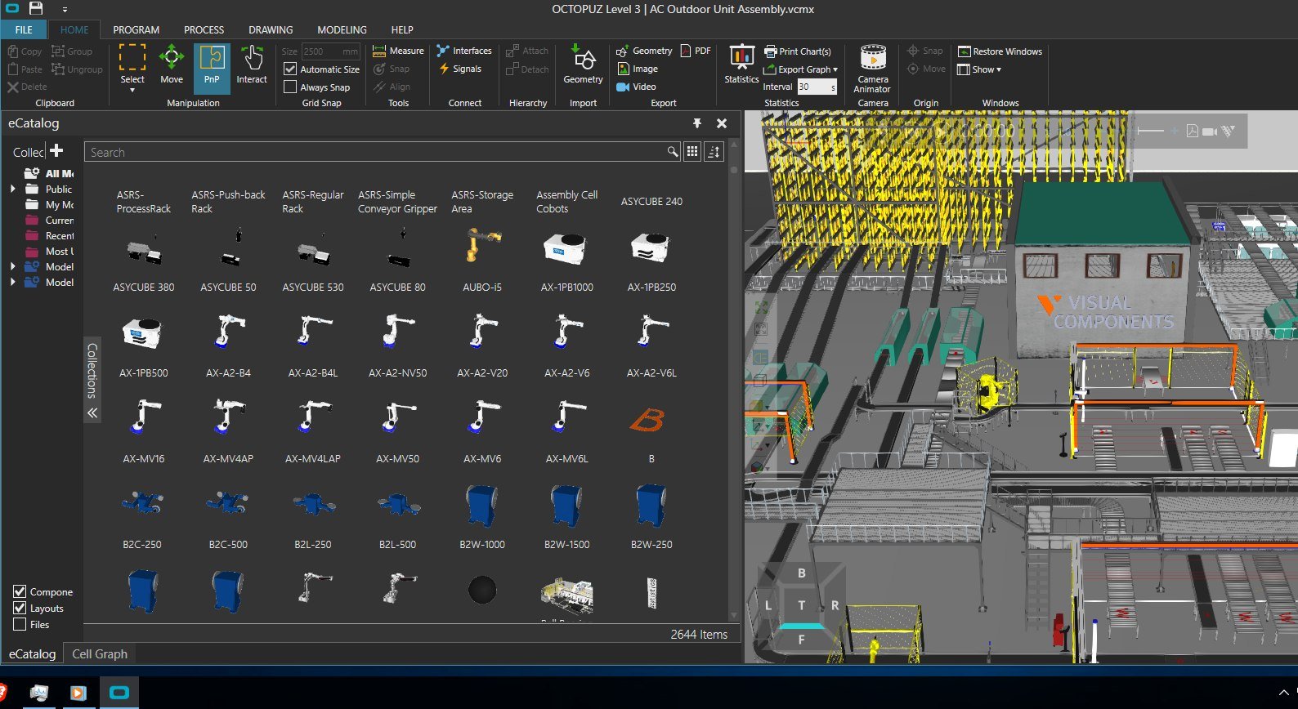Export an Image of the scene
This screenshot has width=1298, height=709.
(x=638, y=69)
